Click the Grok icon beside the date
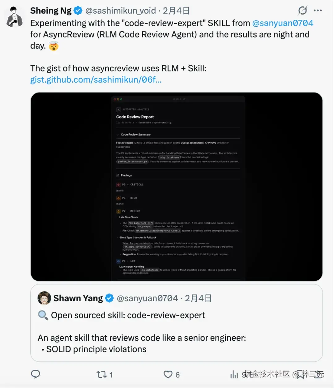This screenshot has width=334, height=388. (x=302, y=11)
